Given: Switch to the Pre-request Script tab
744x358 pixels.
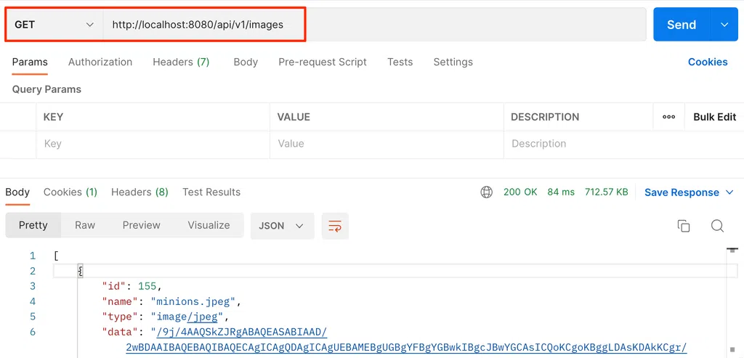Looking at the screenshot, I should tap(323, 62).
